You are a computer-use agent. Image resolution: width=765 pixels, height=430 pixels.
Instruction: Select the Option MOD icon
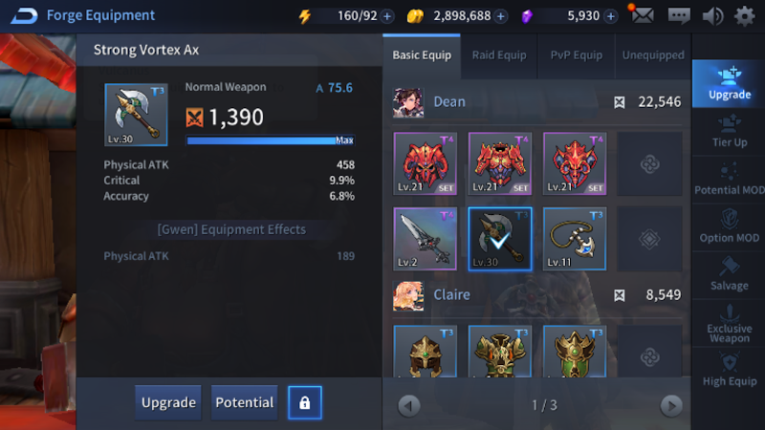click(x=729, y=227)
